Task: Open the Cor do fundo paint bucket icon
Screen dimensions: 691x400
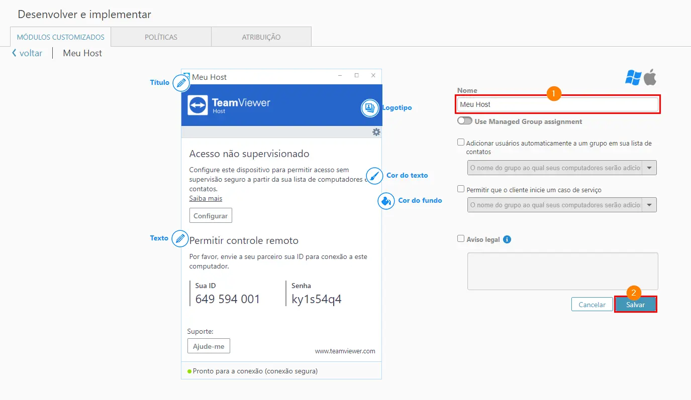Action: click(x=386, y=201)
